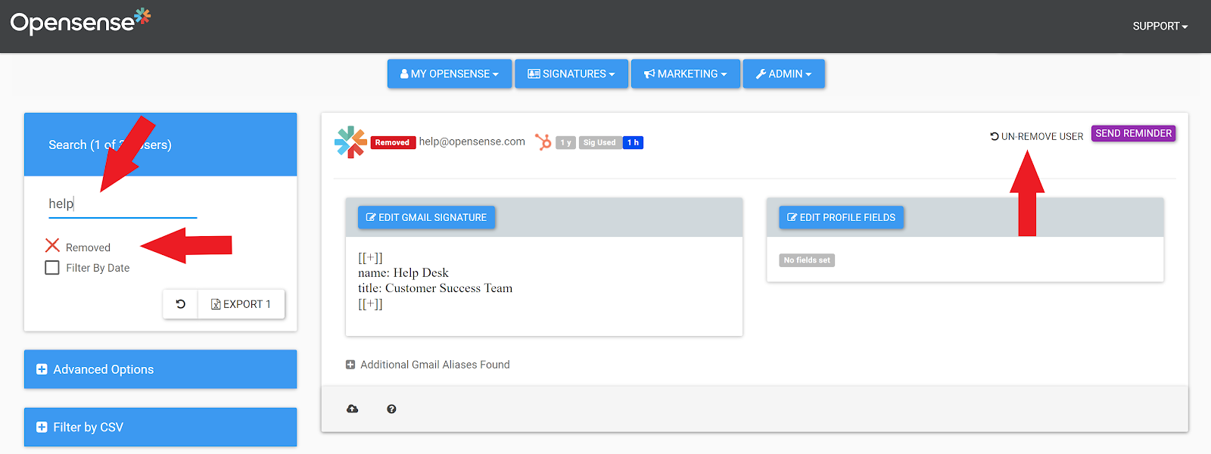Click the EXPORT 1 button
The height and width of the screenshot is (454, 1211).
[x=241, y=304]
